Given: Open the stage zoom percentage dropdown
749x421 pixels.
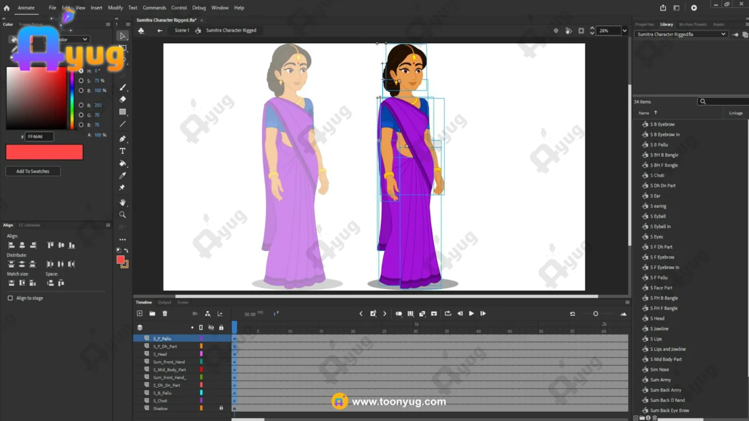Looking at the screenshot, I should (625, 31).
